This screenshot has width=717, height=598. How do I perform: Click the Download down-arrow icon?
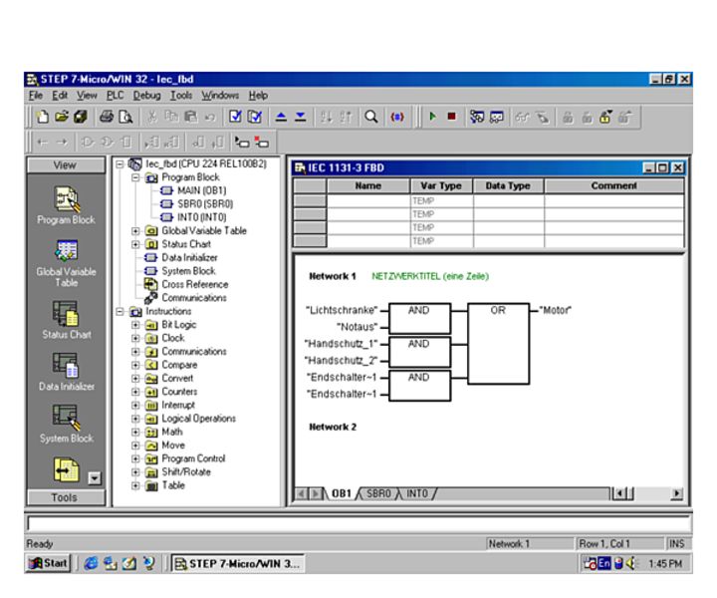point(300,117)
